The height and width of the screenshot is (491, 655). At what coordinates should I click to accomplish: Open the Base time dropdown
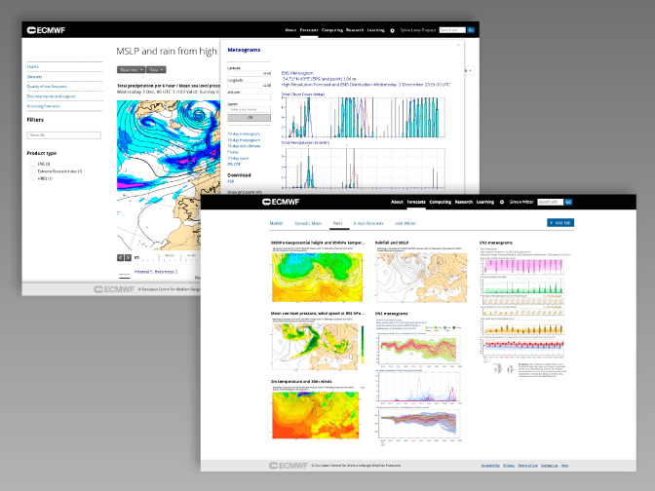(131, 70)
